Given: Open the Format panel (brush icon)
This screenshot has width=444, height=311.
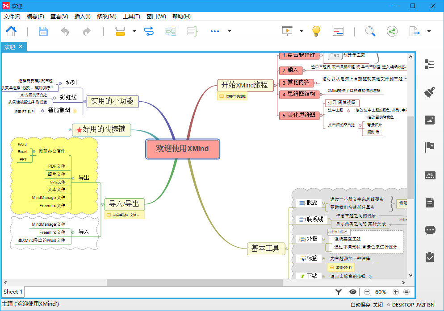Looking at the screenshot, I should coord(429,92).
